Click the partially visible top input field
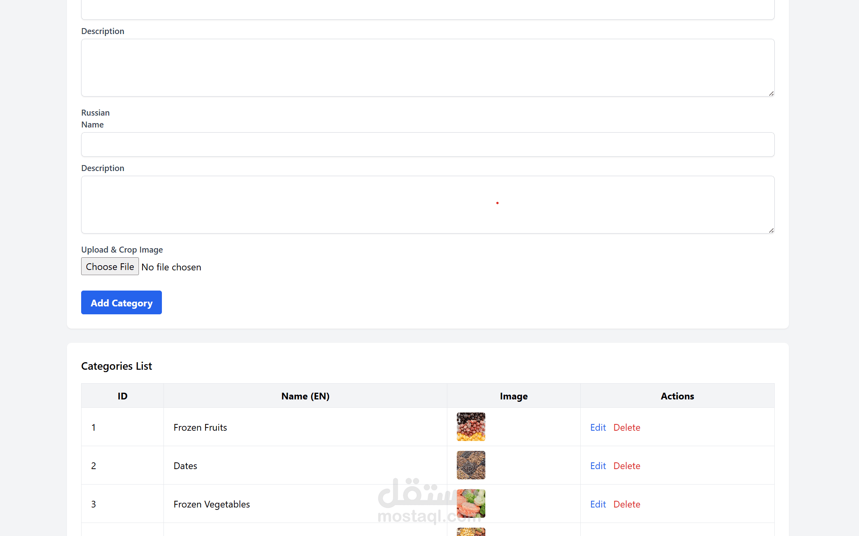 [428, 10]
